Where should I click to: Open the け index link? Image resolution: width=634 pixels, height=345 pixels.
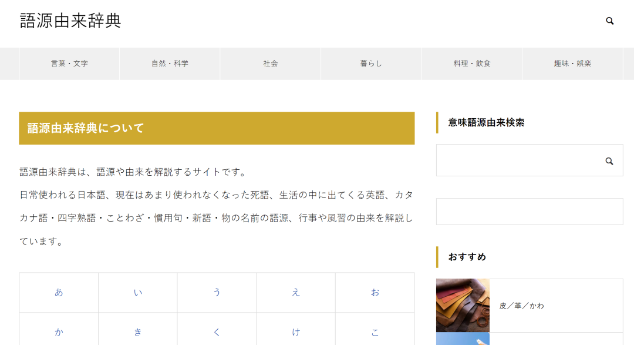(296, 332)
